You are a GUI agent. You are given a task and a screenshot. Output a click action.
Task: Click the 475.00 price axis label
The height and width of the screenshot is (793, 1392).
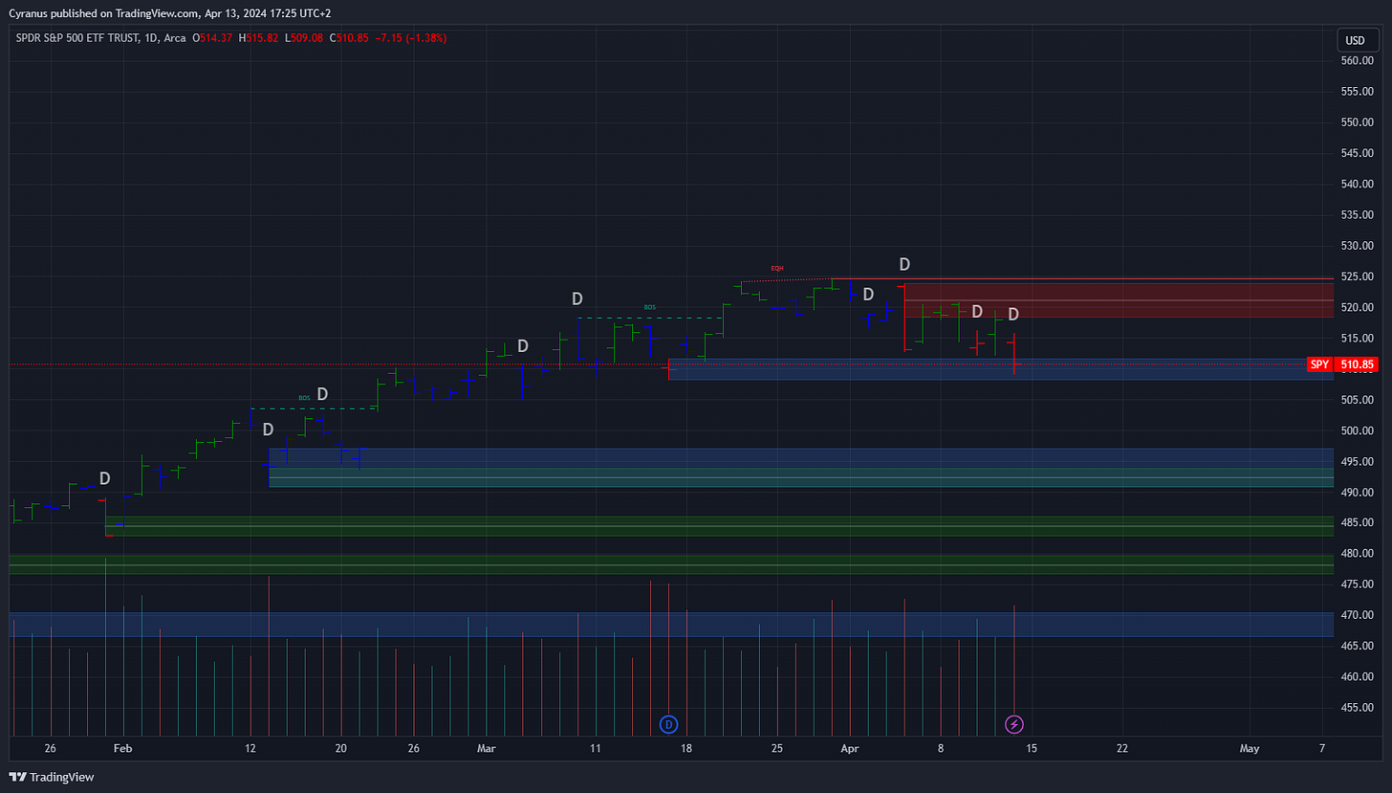pos(1358,584)
